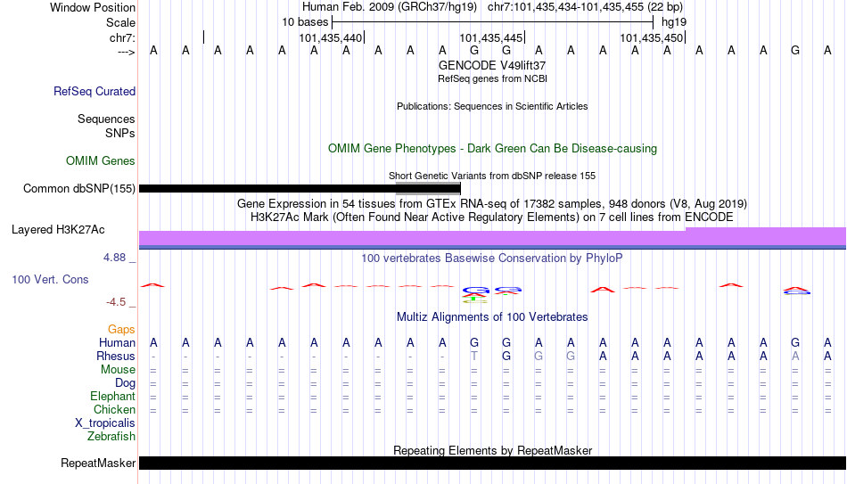847x484 pixels.
Task: Click the 101,435,440 coordinate label
Action: click(330, 37)
